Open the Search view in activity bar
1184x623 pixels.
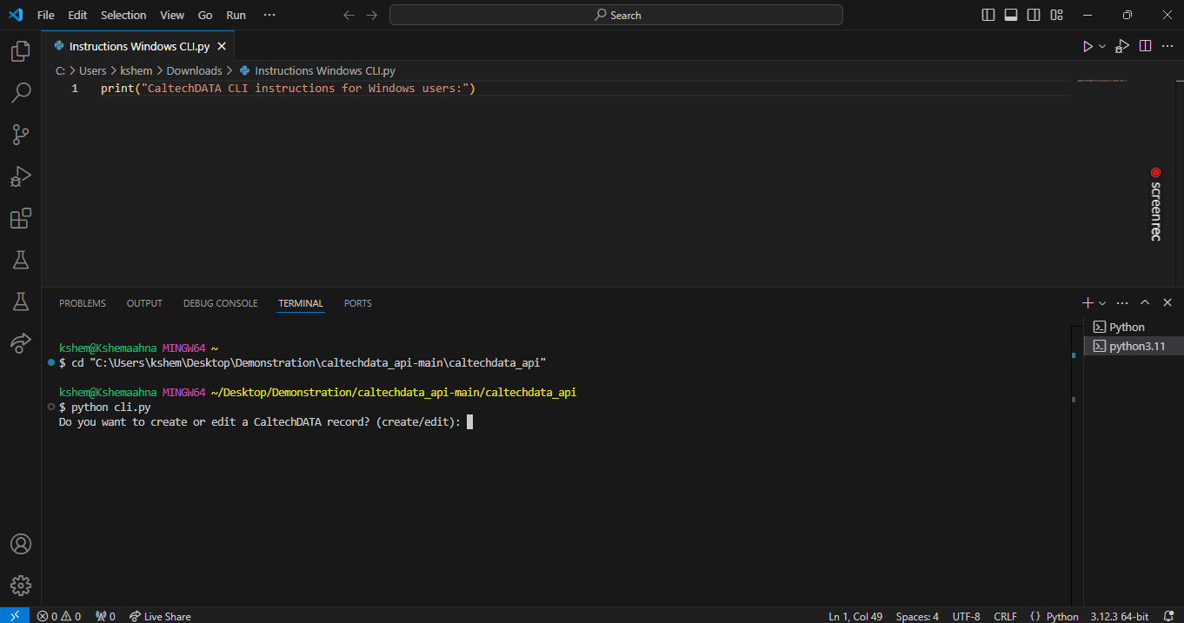pos(20,92)
